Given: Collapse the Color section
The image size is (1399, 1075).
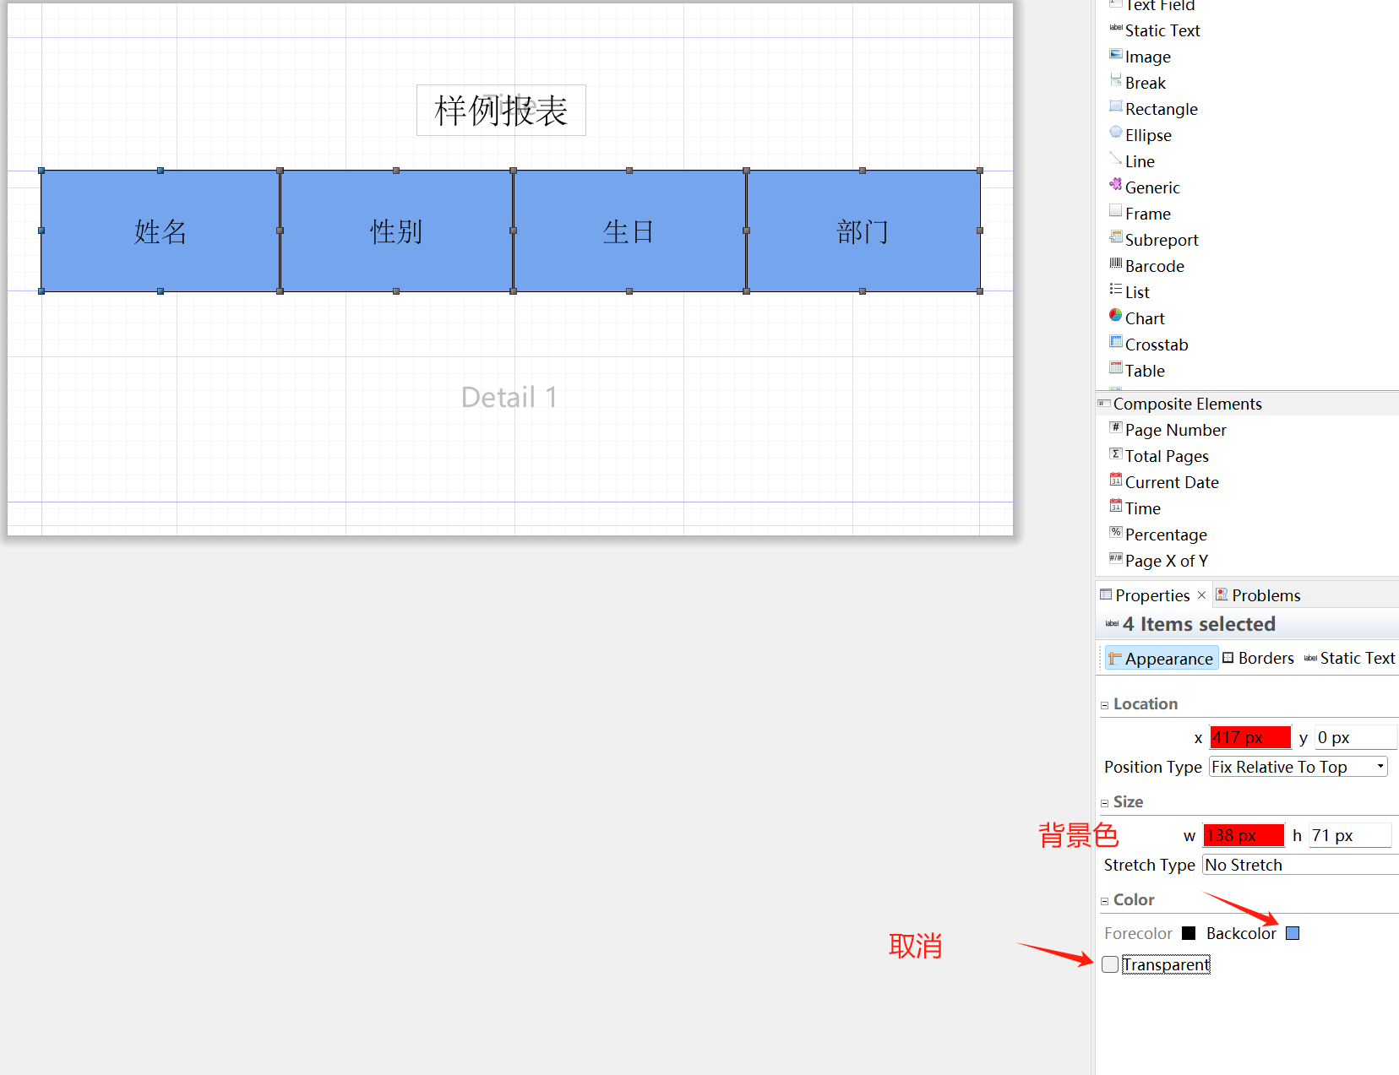Looking at the screenshot, I should click(x=1104, y=901).
